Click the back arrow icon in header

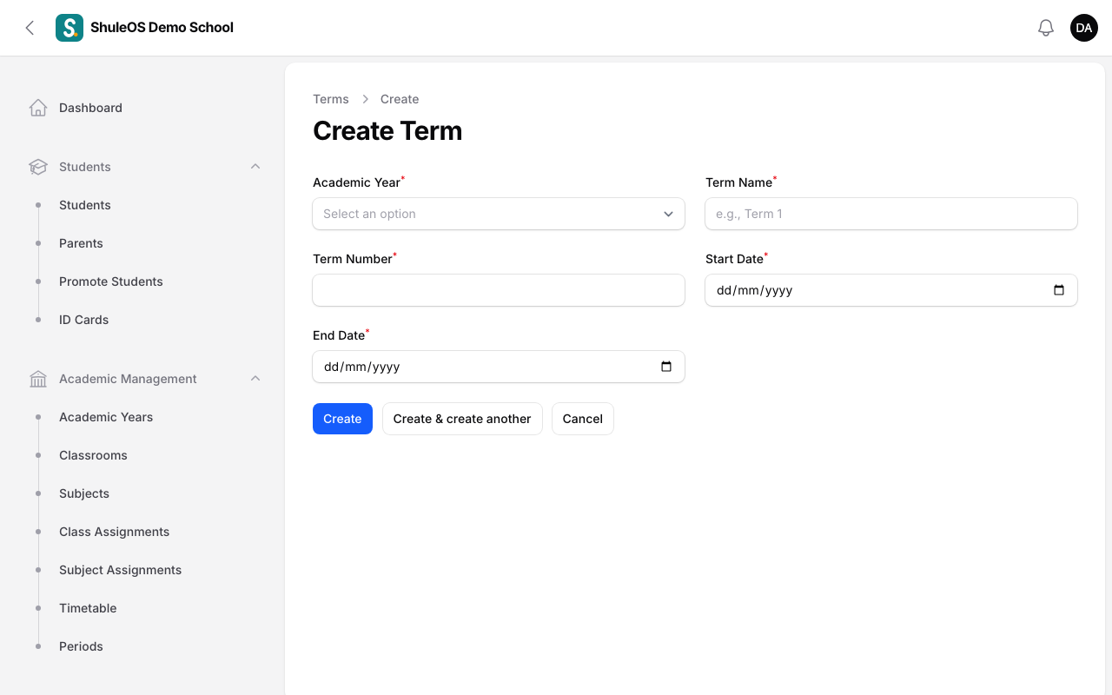click(30, 28)
